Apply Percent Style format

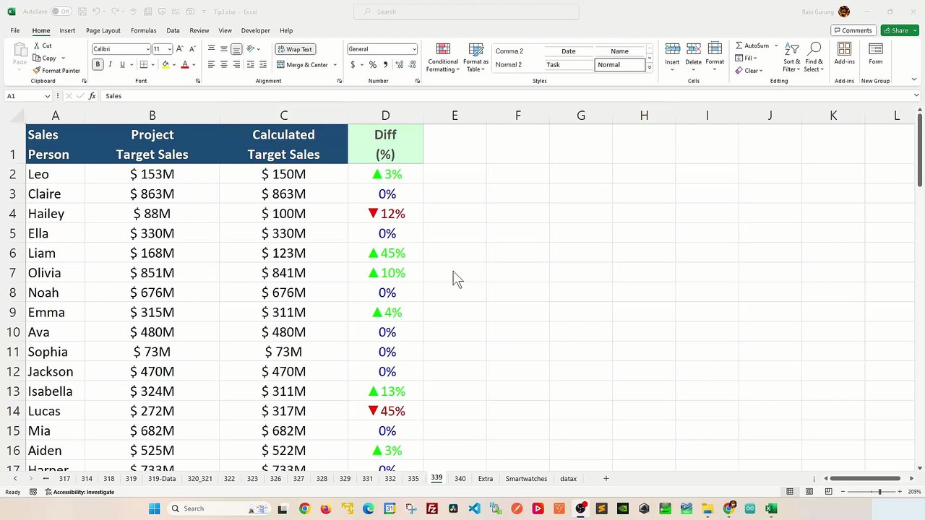pyautogui.click(x=373, y=64)
